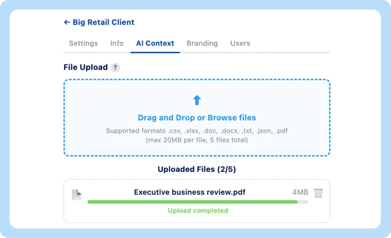Click the File Upload section heading
Viewport: 391px width, 238px height.
click(86, 67)
